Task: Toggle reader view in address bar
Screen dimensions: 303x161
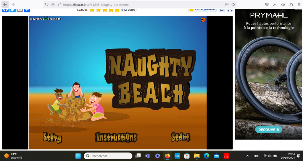Action: coord(227,4)
